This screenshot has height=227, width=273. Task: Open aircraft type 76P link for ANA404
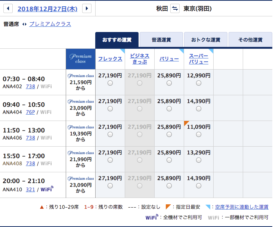point(30,112)
